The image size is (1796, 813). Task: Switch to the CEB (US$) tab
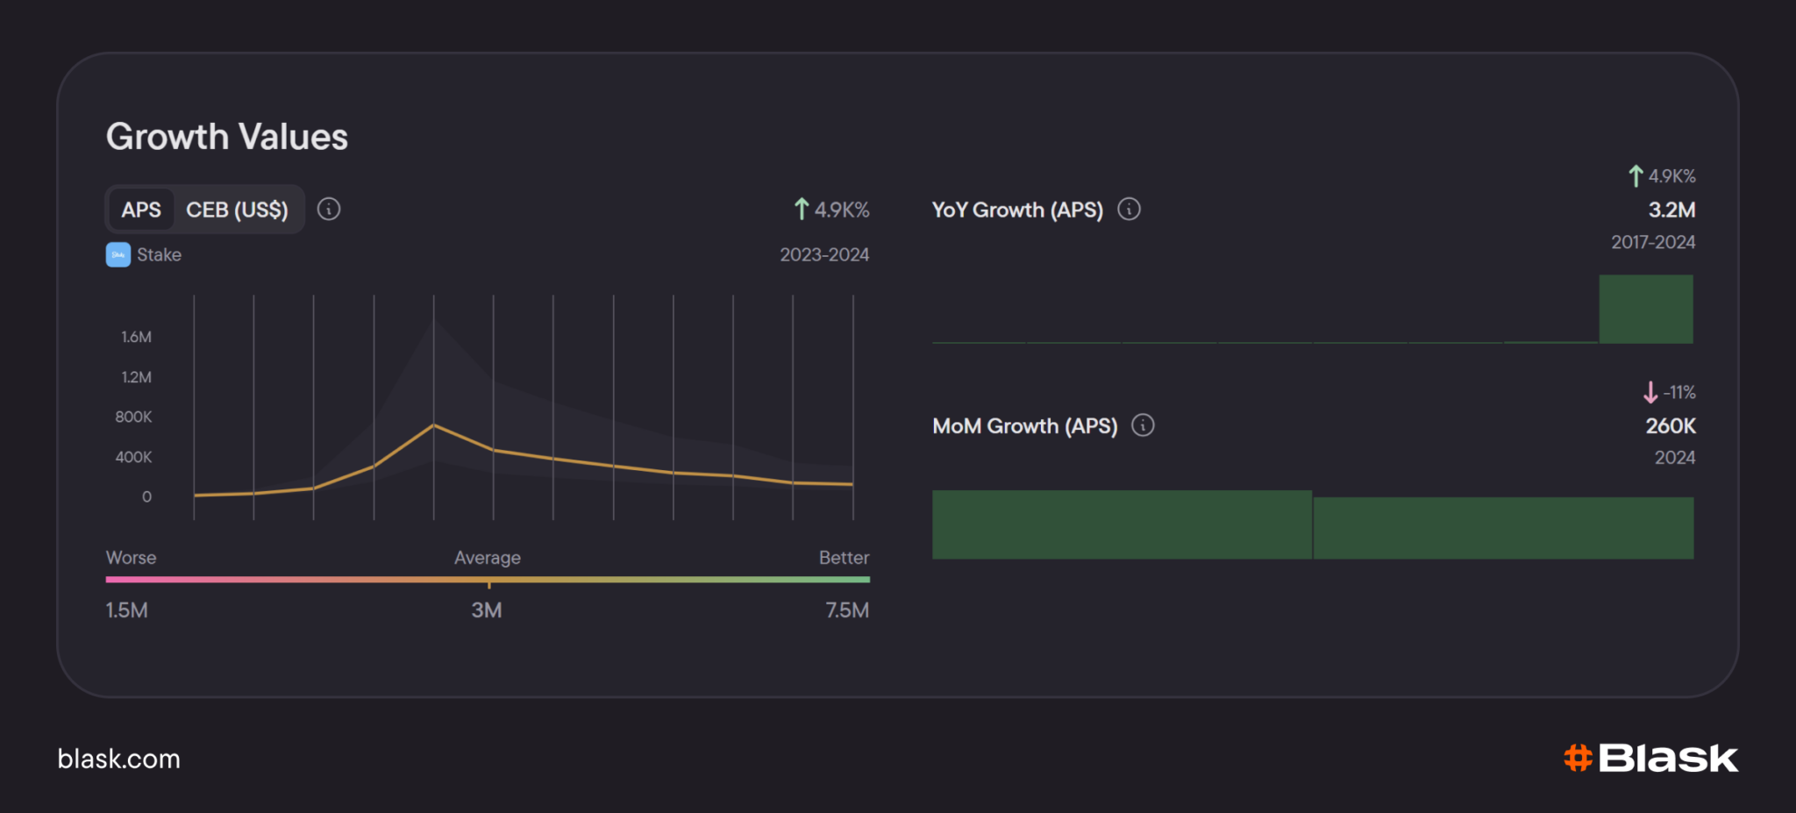click(x=237, y=210)
